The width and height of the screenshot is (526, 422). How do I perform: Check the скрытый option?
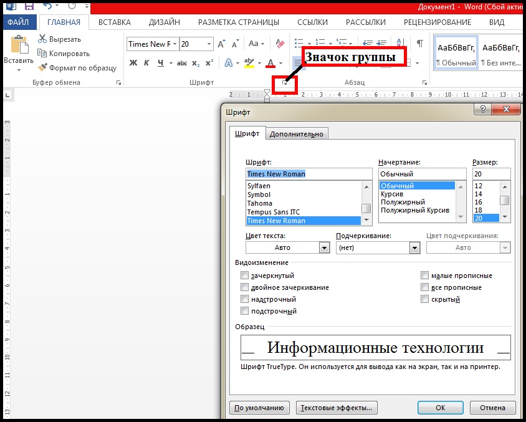(424, 299)
